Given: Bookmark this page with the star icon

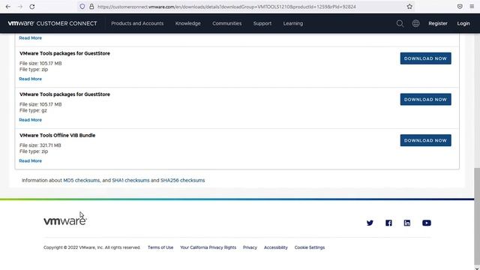Looking at the screenshot, I should [x=409, y=7].
